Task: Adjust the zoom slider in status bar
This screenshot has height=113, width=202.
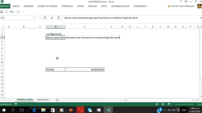Action: [184, 104]
